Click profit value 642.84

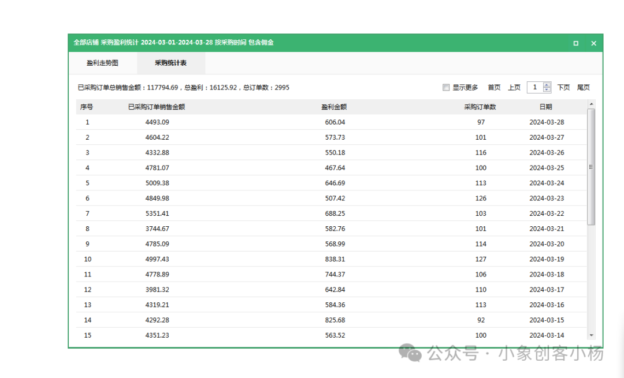pyautogui.click(x=335, y=290)
